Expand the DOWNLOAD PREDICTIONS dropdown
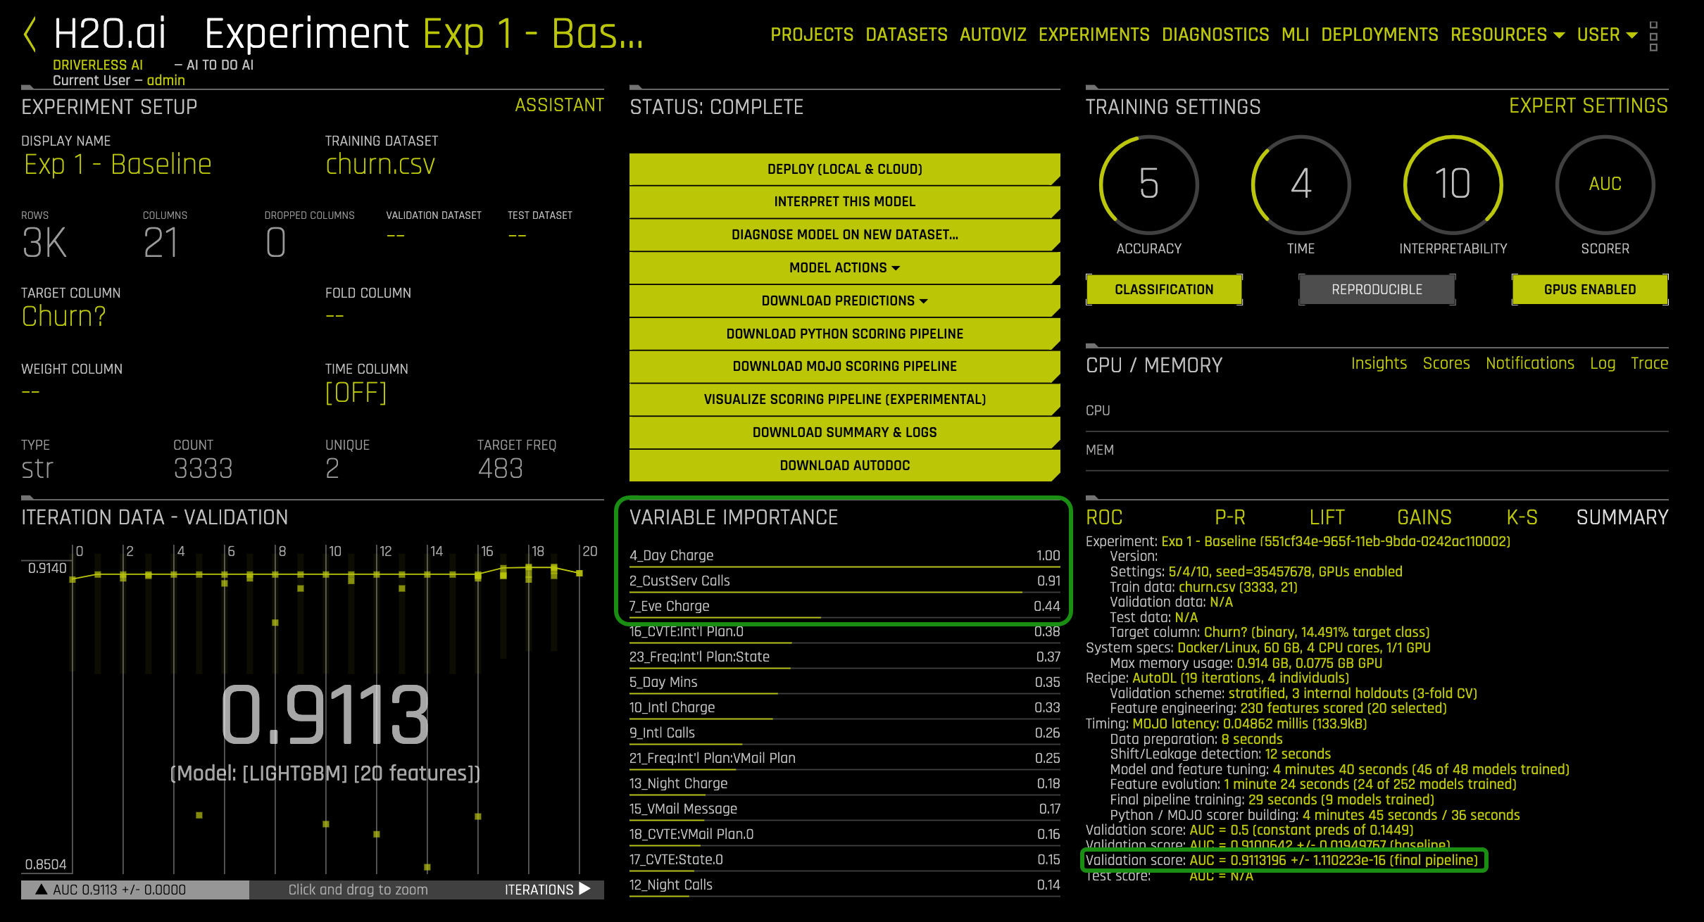 pos(844,301)
